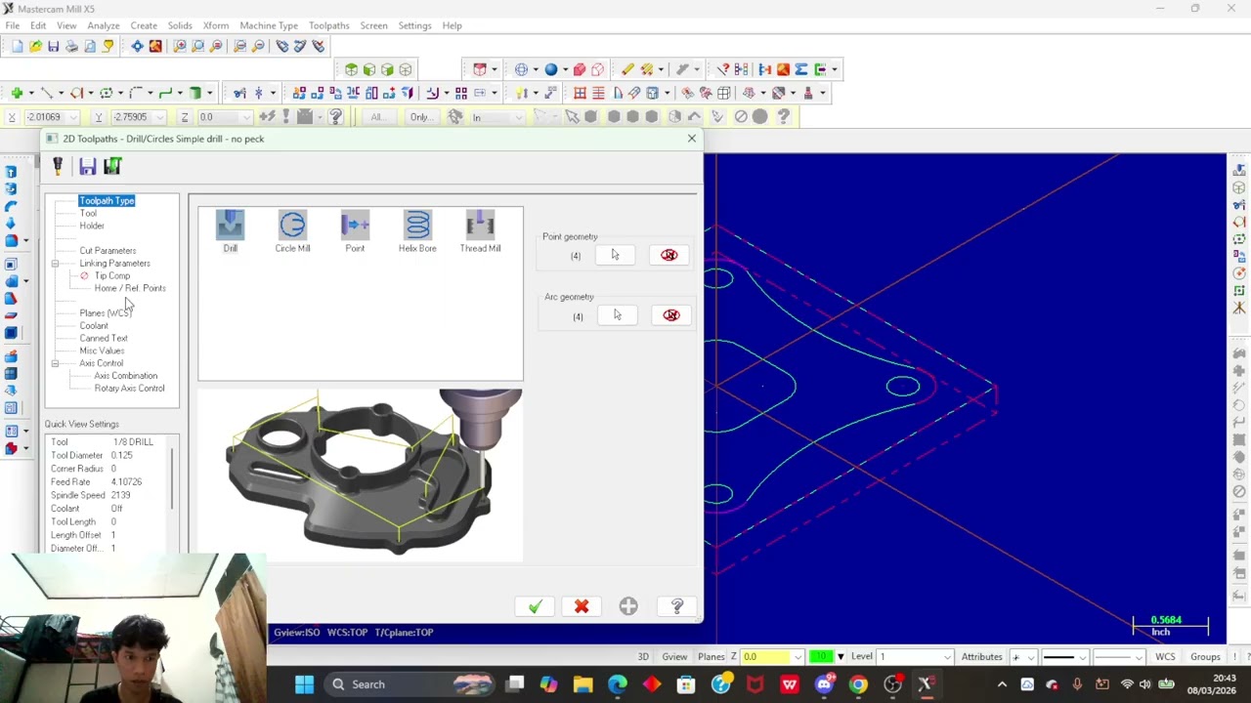This screenshot has width=1251, height=703.
Task: Click the Zoom window magnifier icon
Action: [180, 46]
